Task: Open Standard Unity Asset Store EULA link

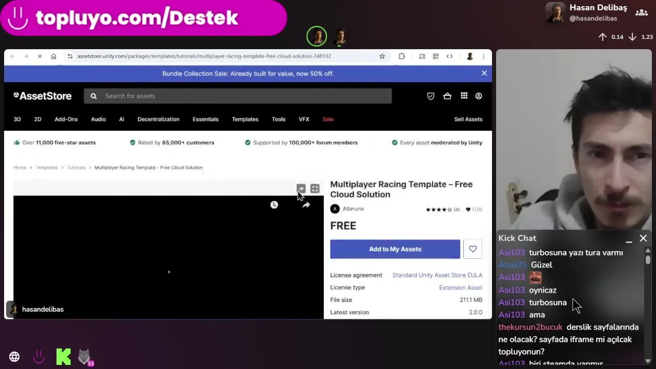Action: (437, 275)
